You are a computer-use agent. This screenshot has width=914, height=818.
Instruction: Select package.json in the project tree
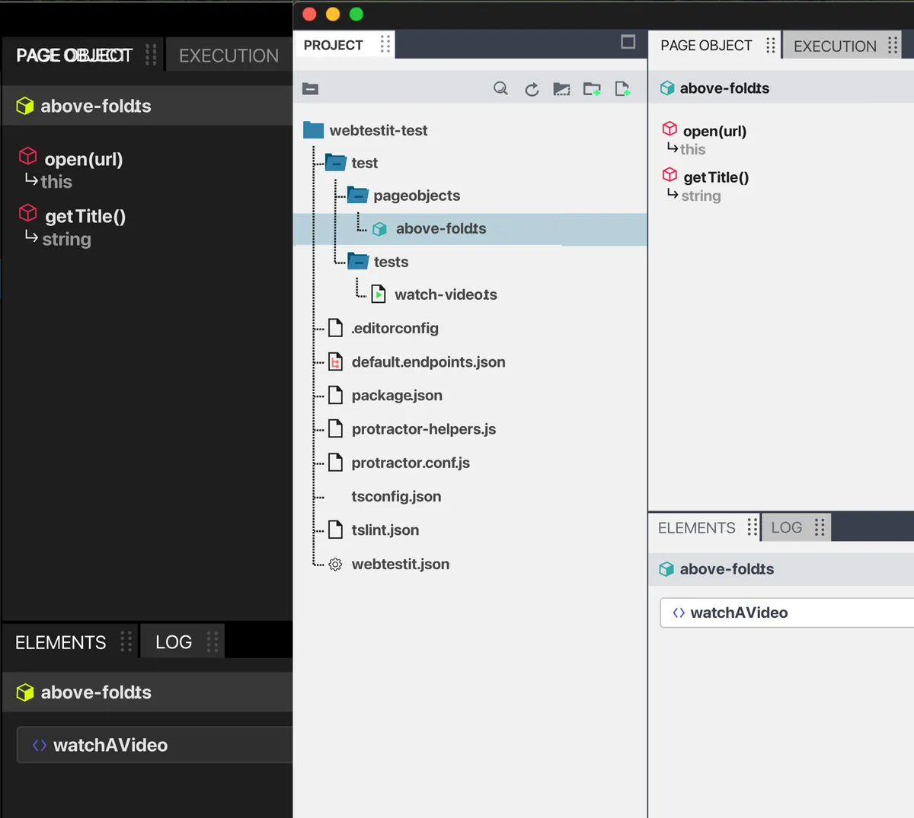click(397, 396)
